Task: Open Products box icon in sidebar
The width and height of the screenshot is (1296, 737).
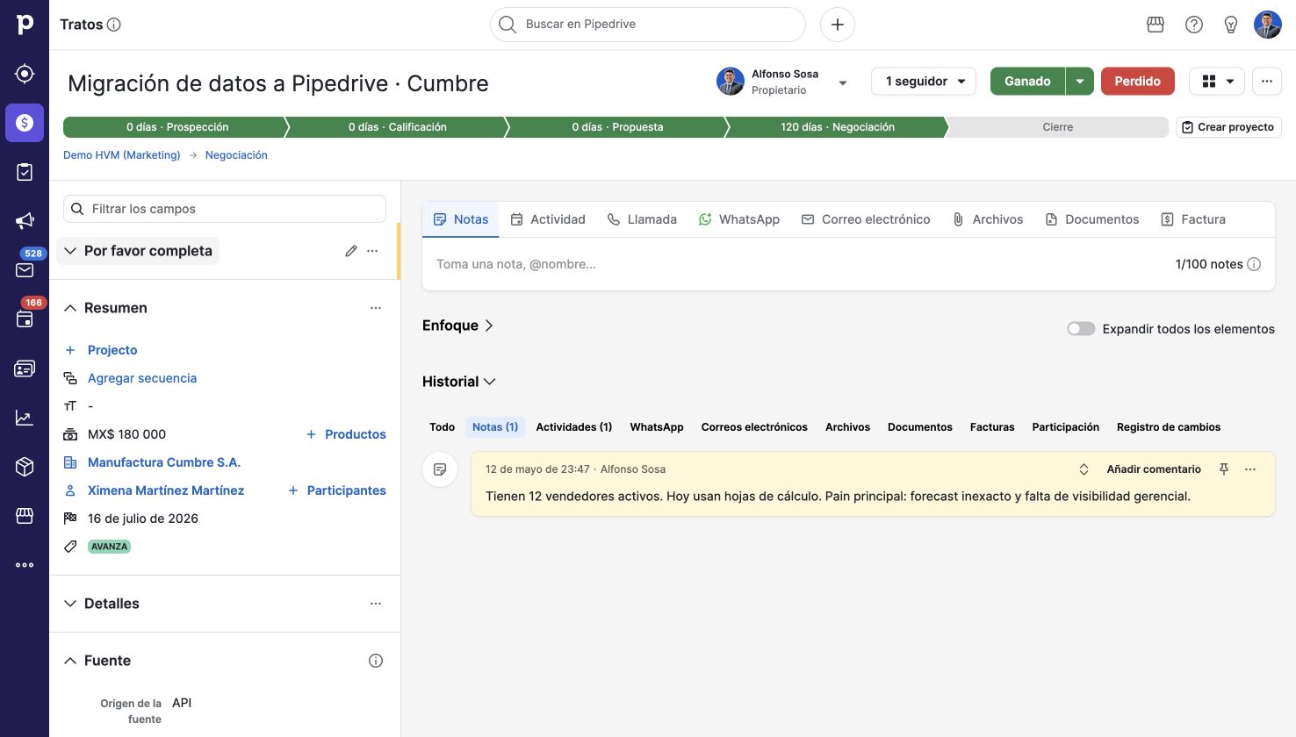Action: (25, 467)
